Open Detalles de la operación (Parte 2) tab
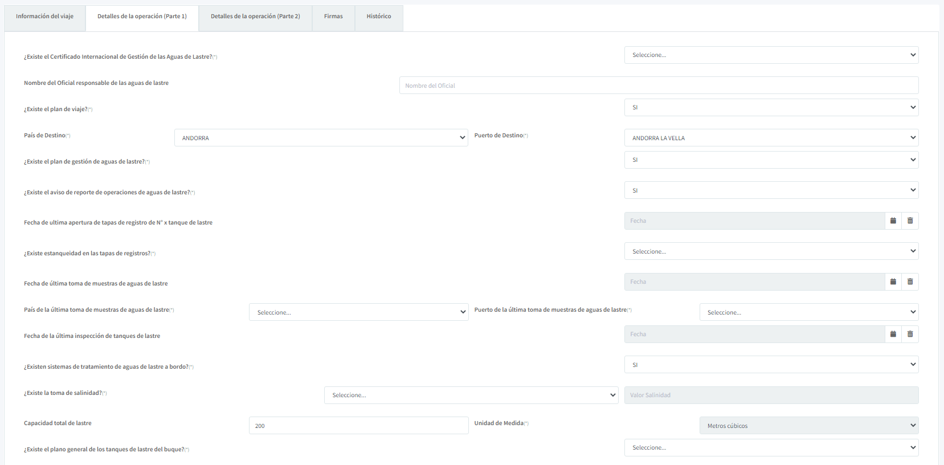The image size is (944, 465). 255,17
